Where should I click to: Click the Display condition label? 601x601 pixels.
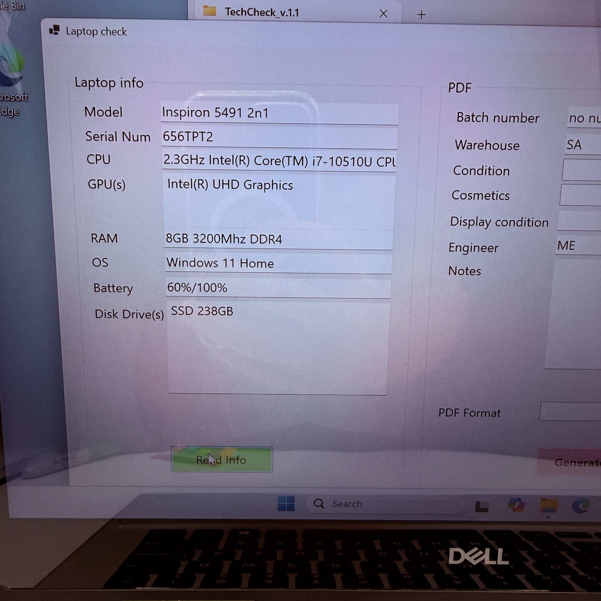pos(499,222)
